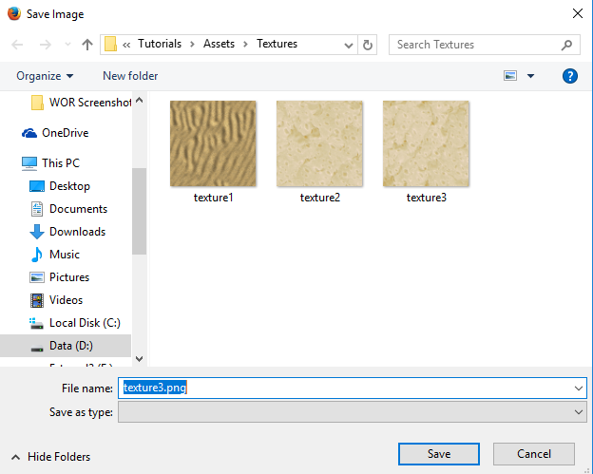Click the Search Textures input field
This screenshot has height=474, width=593.
[475, 45]
